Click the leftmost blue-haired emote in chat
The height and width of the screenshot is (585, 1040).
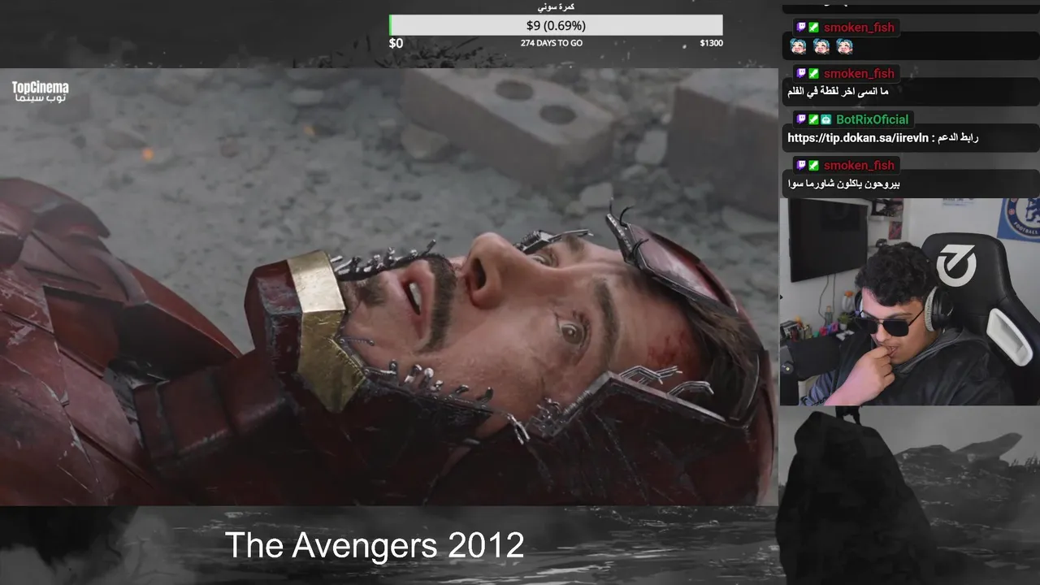pos(798,46)
